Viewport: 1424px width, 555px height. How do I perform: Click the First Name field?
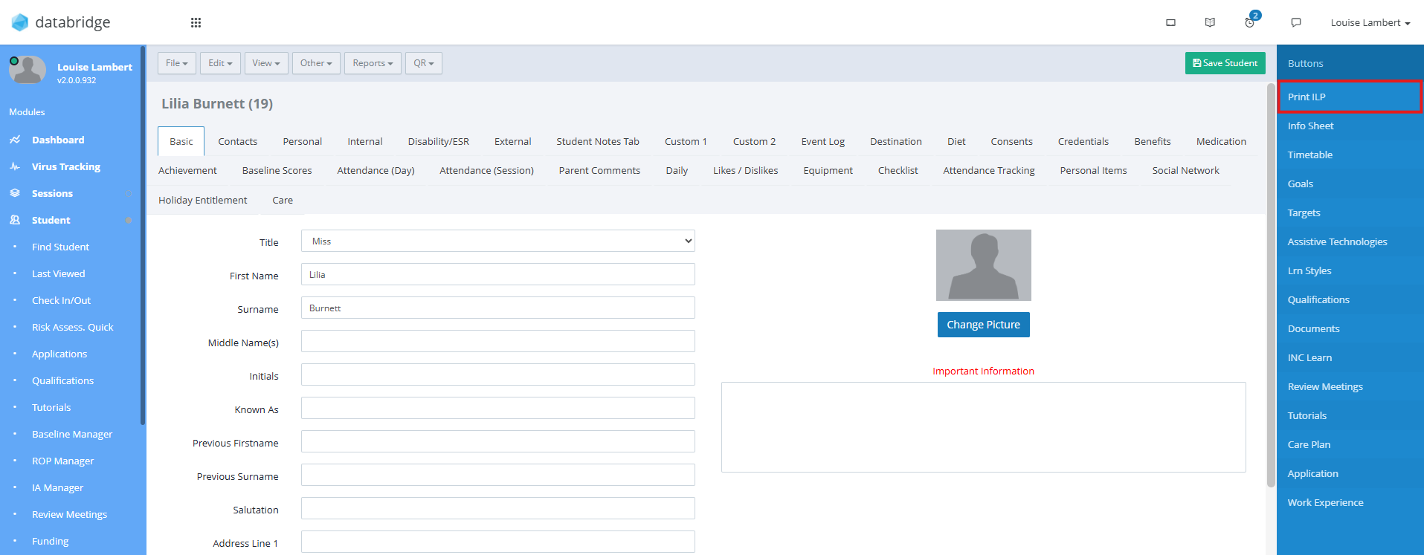497,274
